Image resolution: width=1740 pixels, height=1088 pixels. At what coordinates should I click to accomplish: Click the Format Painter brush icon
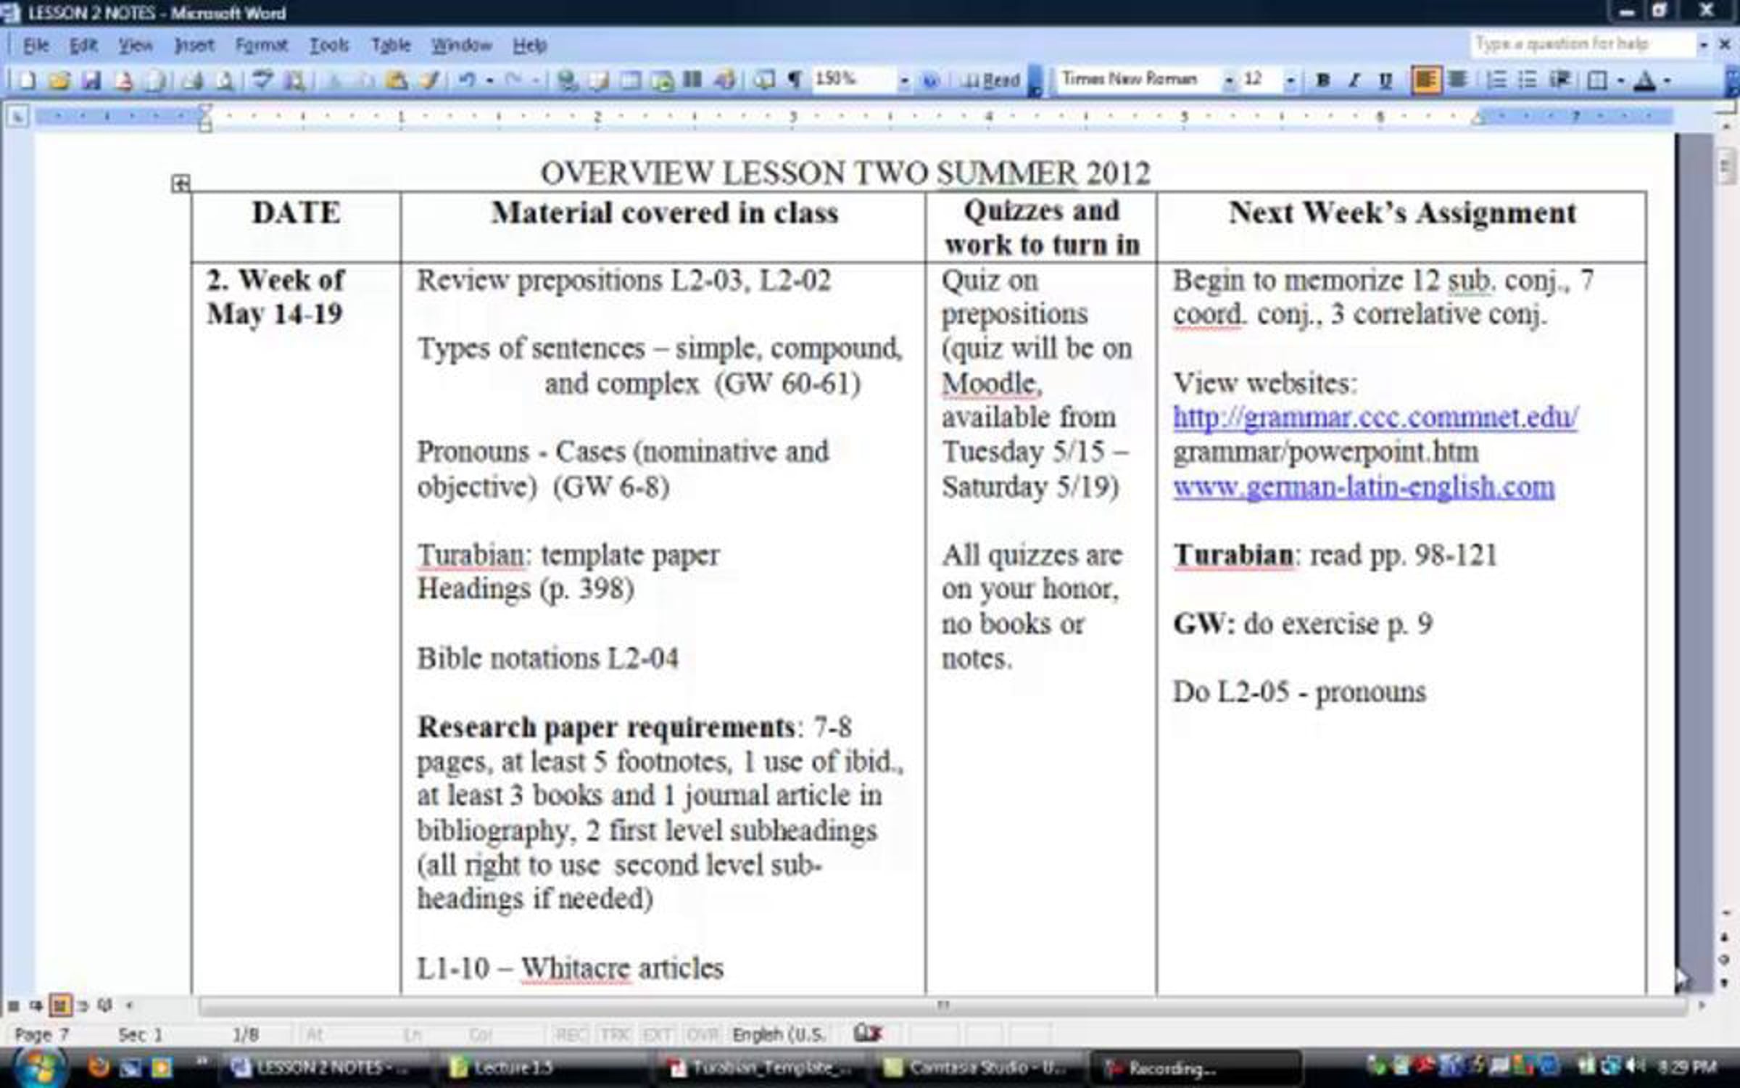click(x=429, y=81)
